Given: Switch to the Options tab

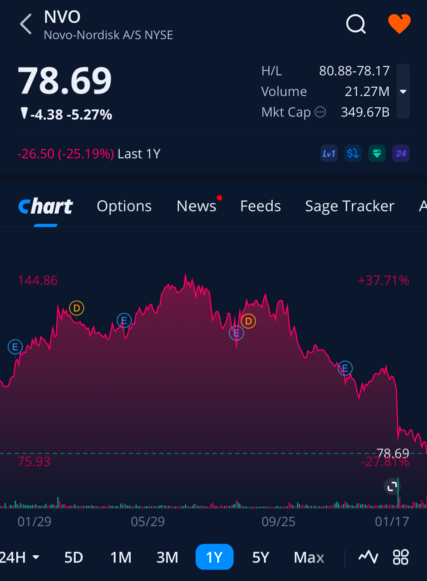Looking at the screenshot, I should 124,206.
